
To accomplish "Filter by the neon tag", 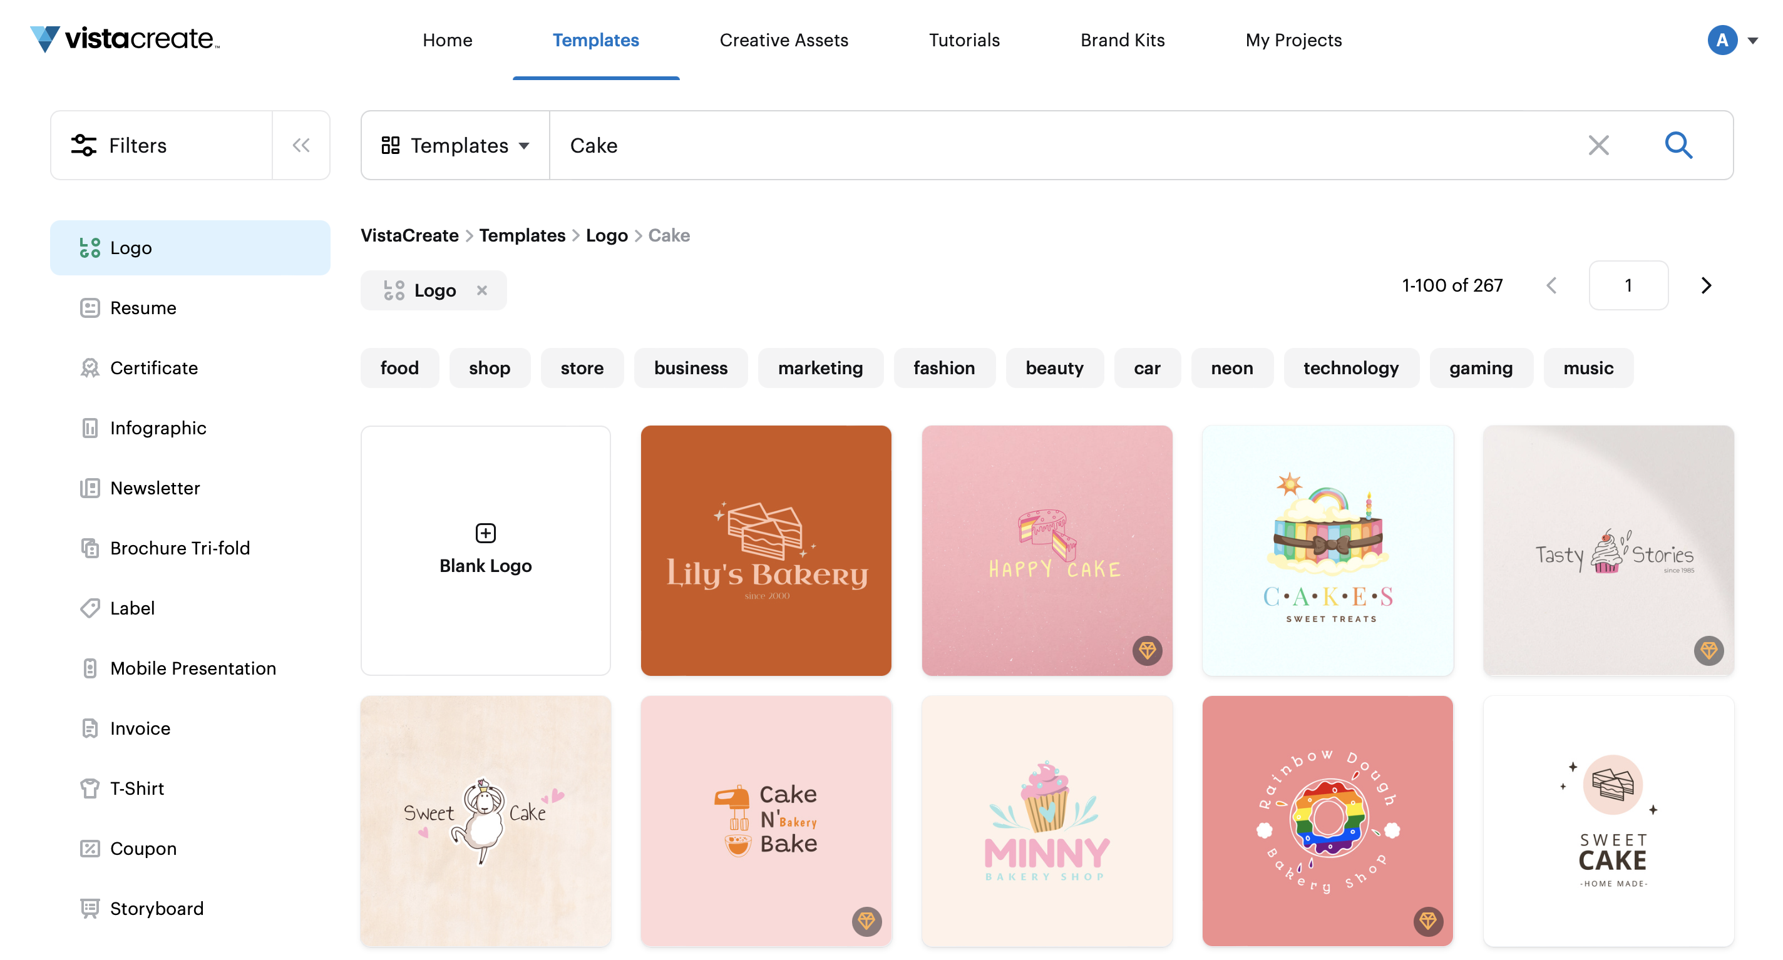I will coord(1231,368).
